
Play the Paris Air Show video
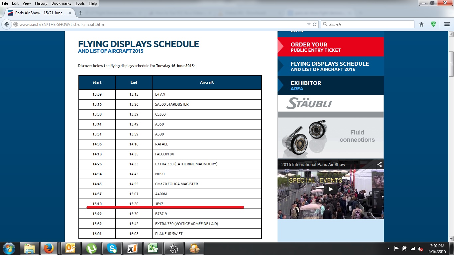point(330,190)
